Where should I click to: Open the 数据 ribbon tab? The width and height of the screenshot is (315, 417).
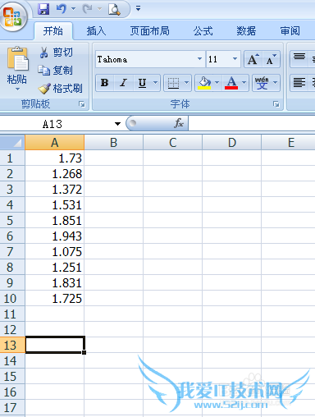pos(246,31)
